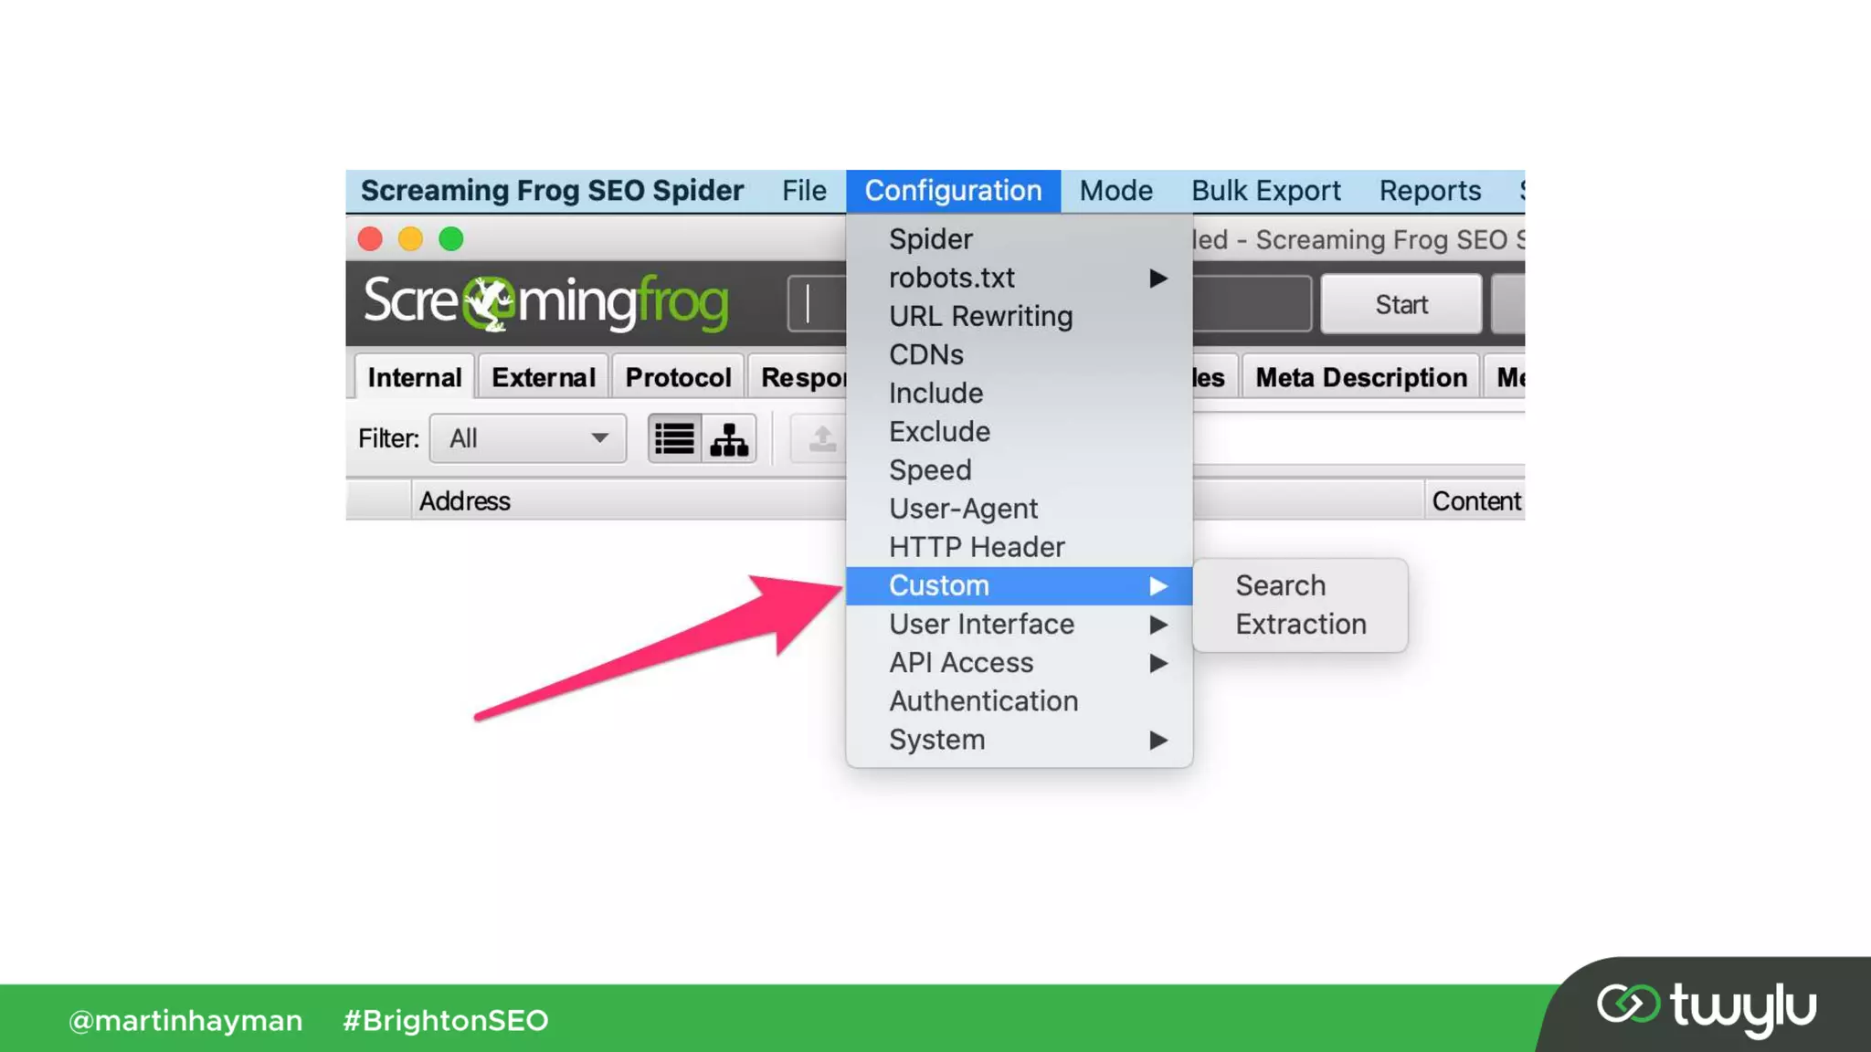Choose Extraction from Custom submenu
Viewport: 1871px width, 1052px height.
[1300, 625]
